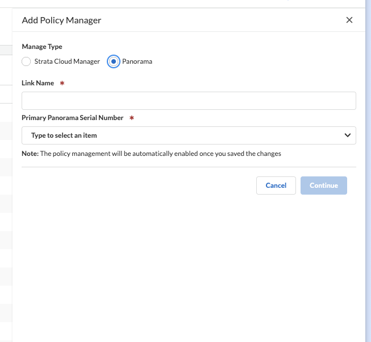371x342 pixels.
Task: Select the Panorama radio button
Action: coord(114,61)
